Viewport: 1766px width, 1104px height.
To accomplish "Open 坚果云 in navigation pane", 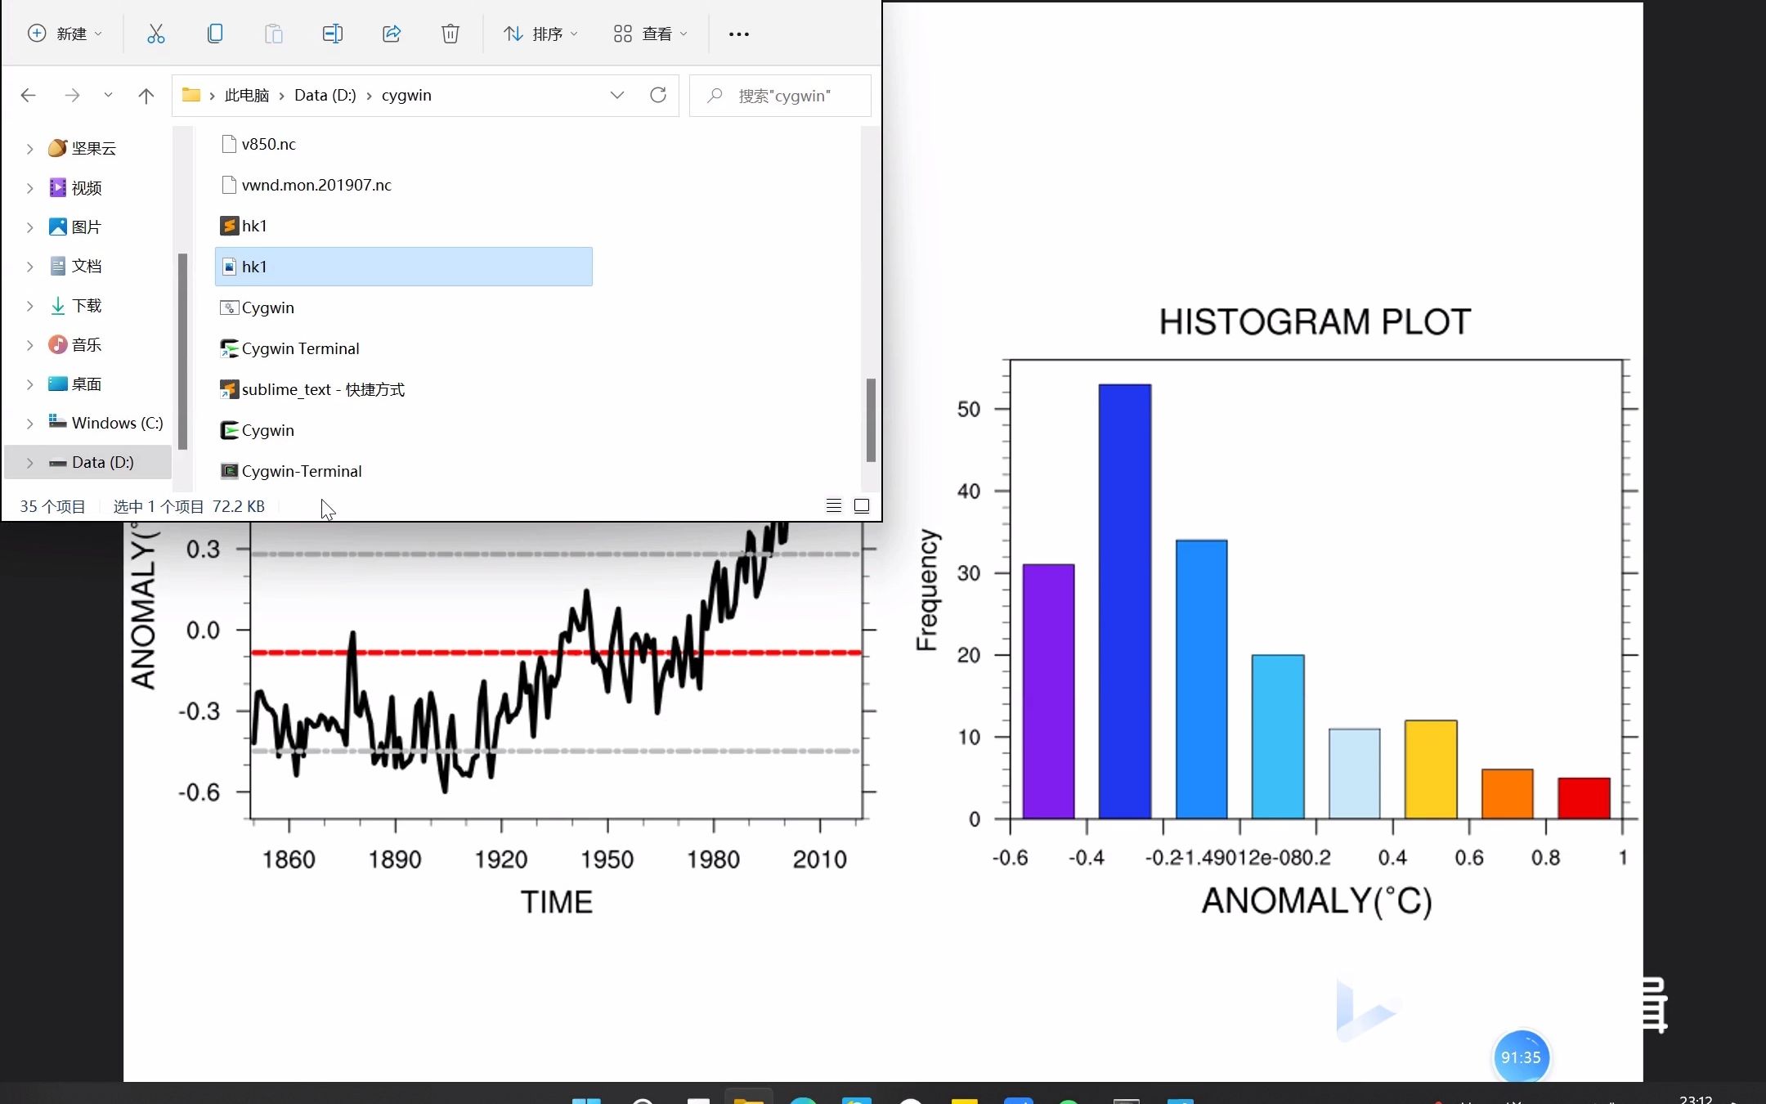I will pos(83,148).
